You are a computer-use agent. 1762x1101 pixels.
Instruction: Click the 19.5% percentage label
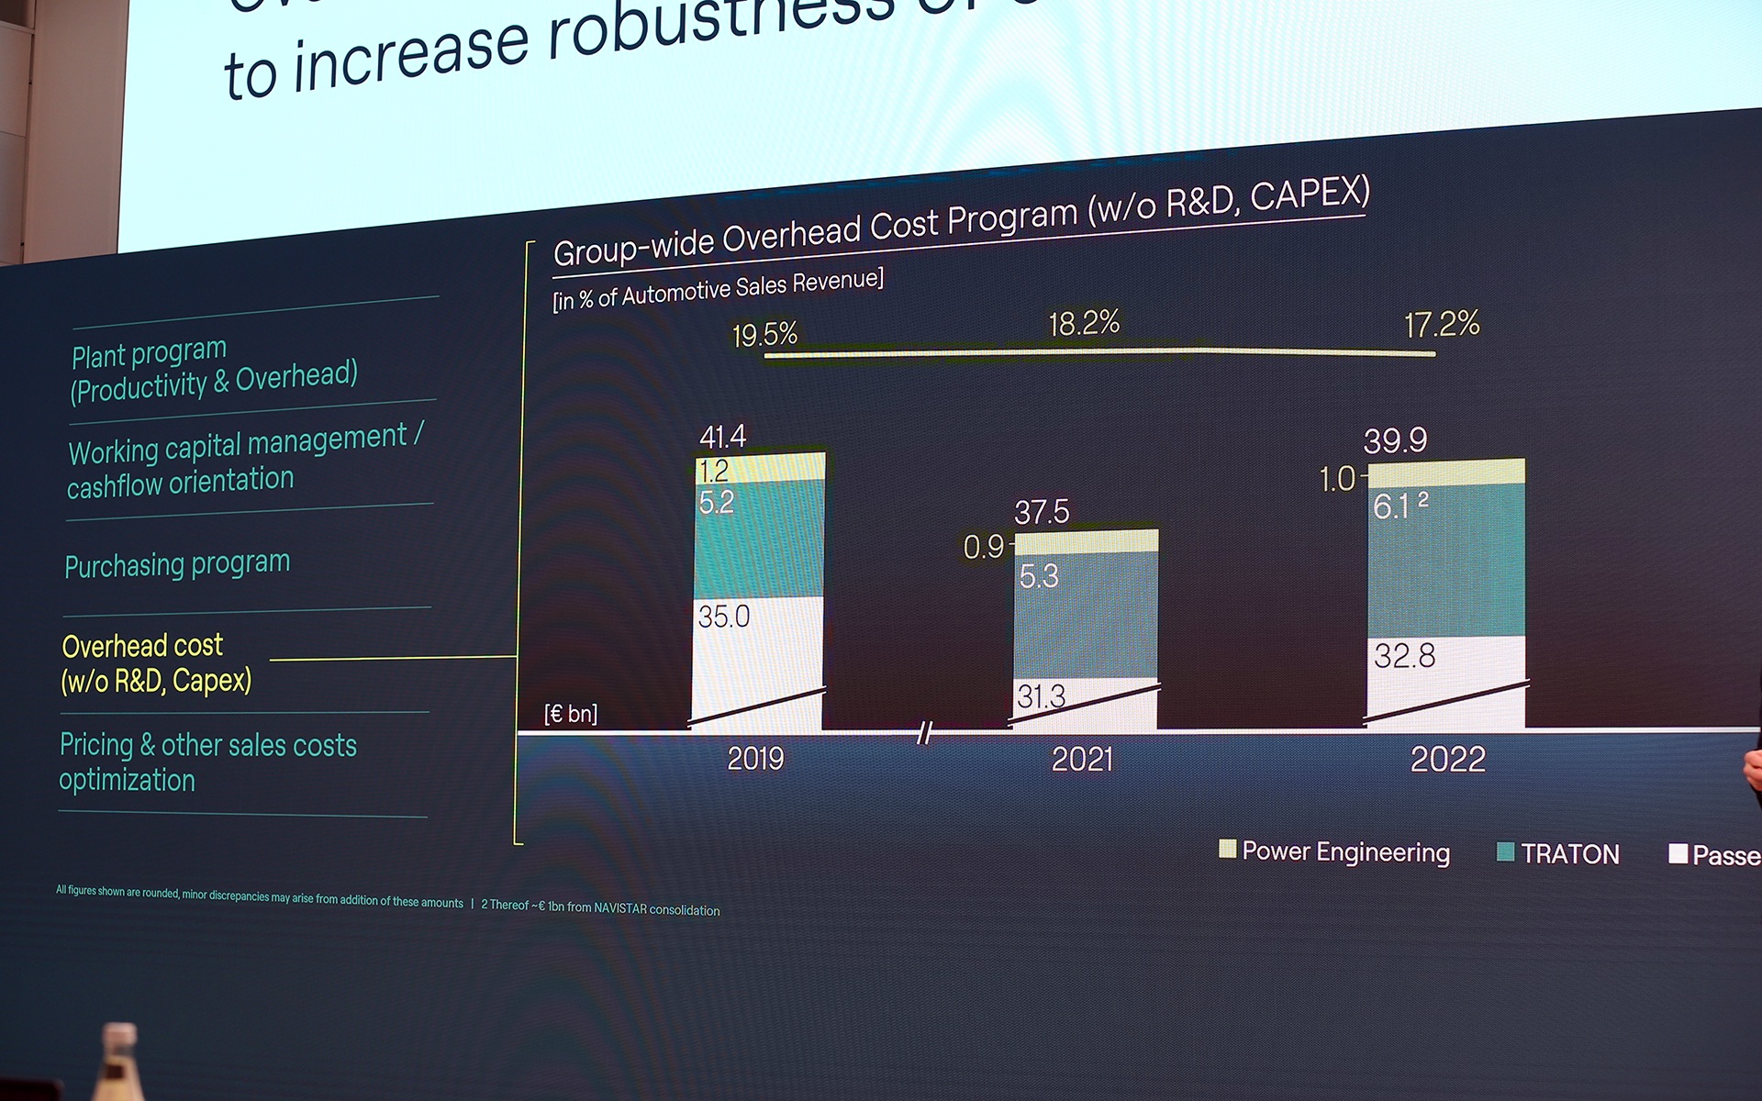[764, 335]
